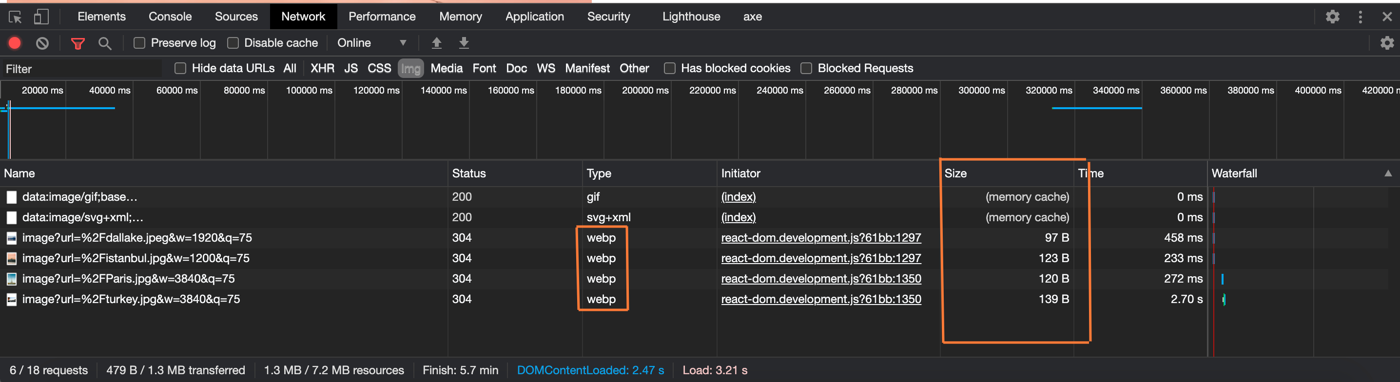Screen dimensions: 1400x382
Task: Open initiator link for Paris.jpg request
Action: pyautogui.click(x=821, y=279)
